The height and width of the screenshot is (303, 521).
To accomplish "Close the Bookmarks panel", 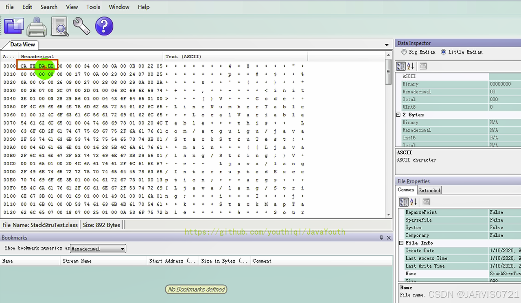I will (x=389, y=238).
